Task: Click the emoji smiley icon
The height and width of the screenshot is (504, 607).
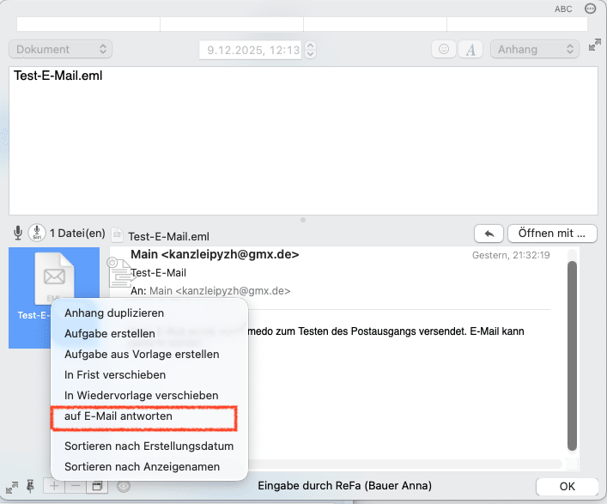Action: pyautogui.click(x=444, y=50)
